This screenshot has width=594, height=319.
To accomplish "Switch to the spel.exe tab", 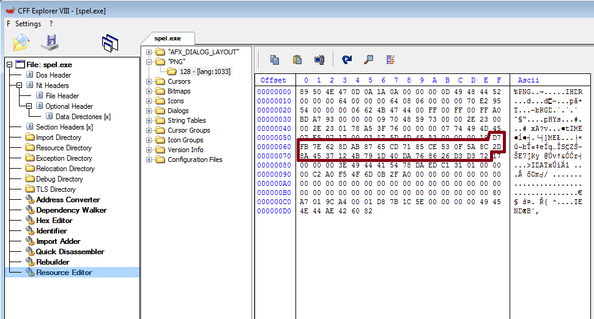I will 168,38.
